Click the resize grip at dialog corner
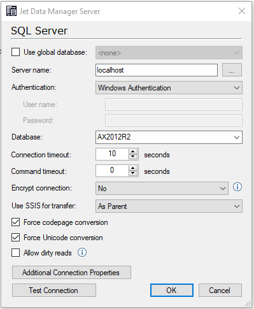Screen dimensions: 254x309 coord(248,304)
